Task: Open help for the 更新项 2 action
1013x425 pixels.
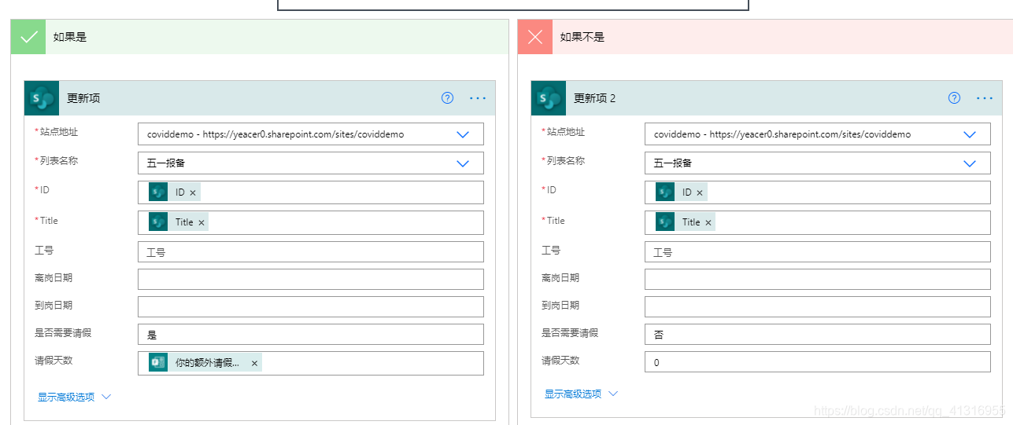Action: click(954, 98)
